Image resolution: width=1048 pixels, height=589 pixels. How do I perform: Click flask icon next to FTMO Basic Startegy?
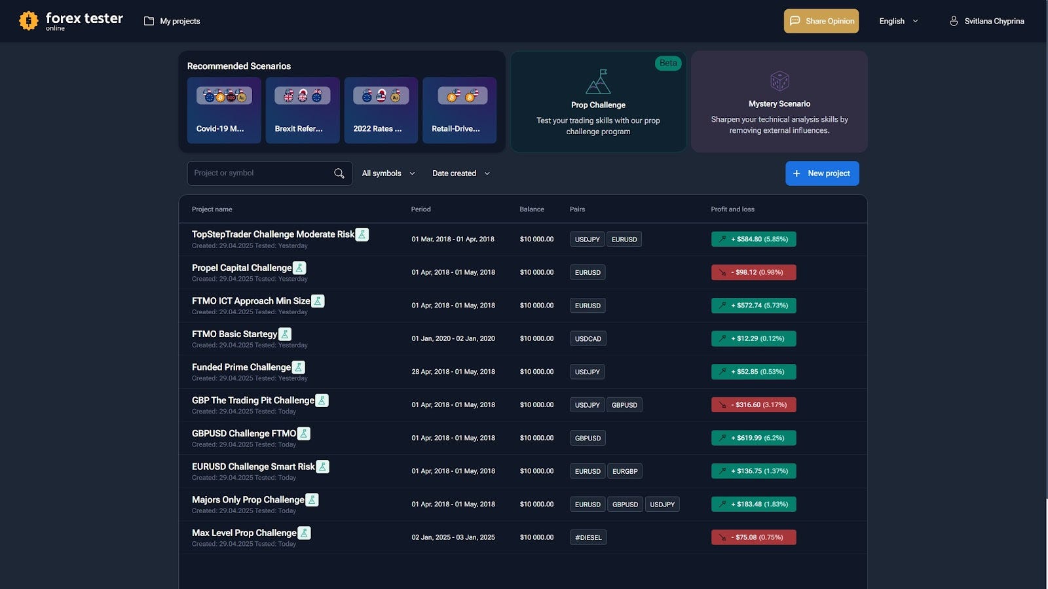tap(284, 334)
